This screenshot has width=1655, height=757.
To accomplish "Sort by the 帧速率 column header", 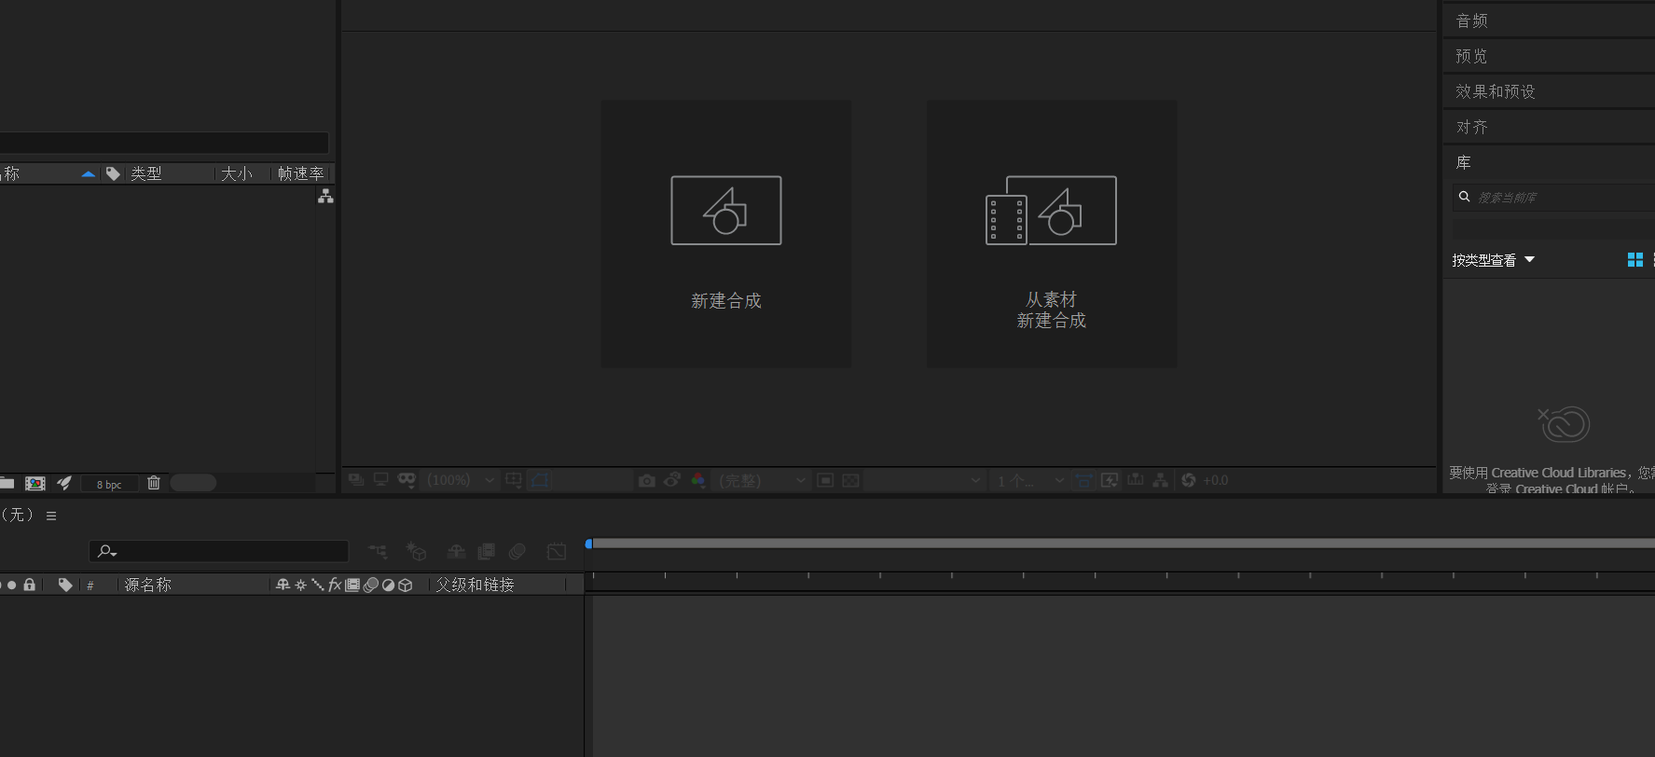I will click(300, 173).
